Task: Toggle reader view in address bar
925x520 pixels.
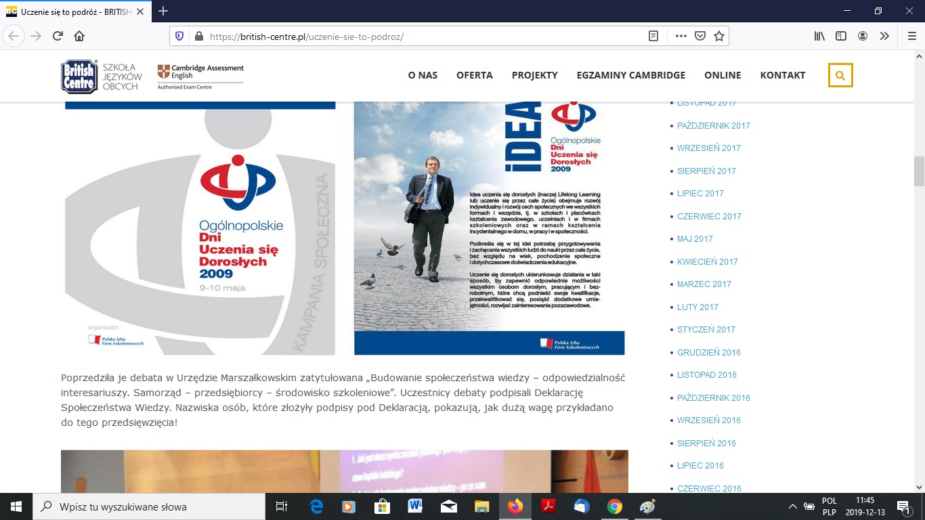Action: 653,36
